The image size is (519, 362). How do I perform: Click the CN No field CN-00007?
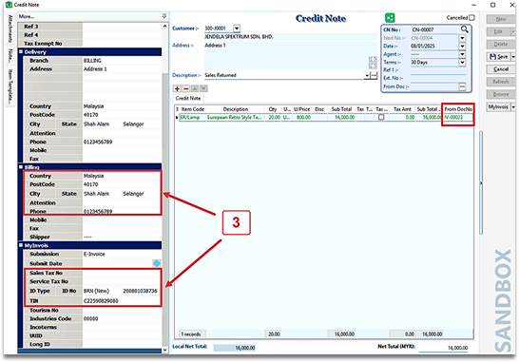click(x=435, y=29)
